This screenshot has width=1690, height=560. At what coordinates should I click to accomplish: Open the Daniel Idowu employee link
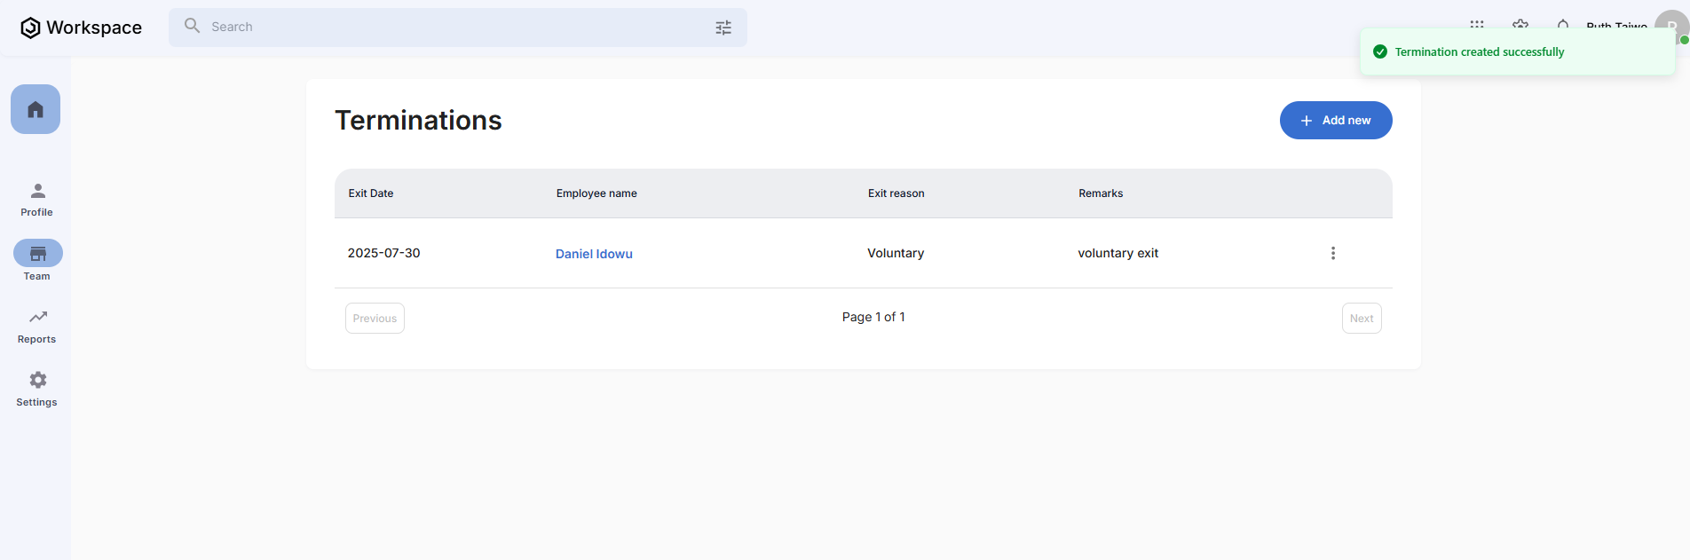tap(594, 254)
